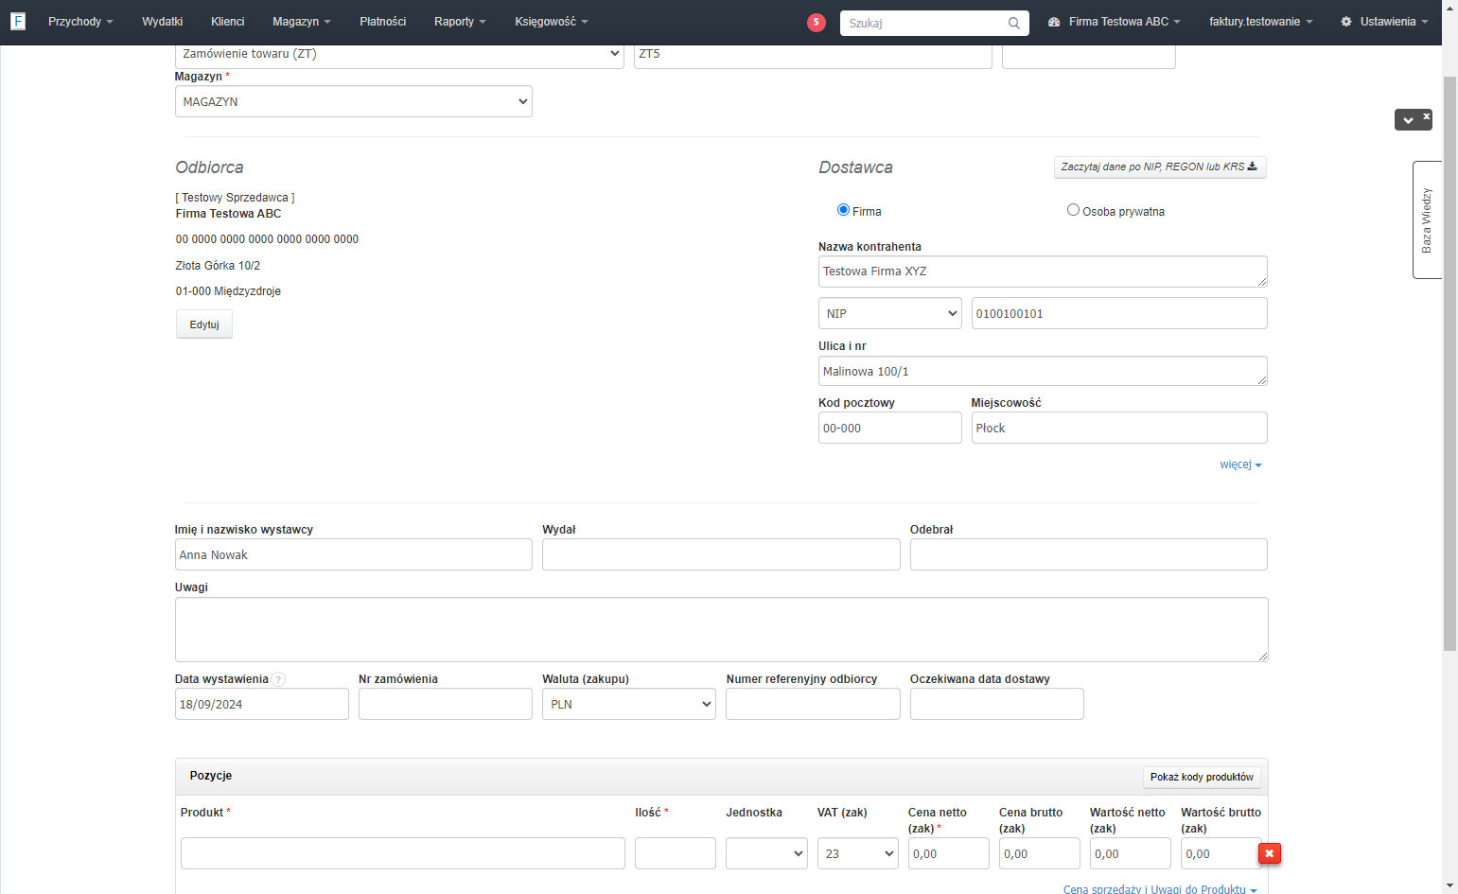Click the app logo in top-left corner

18,21
